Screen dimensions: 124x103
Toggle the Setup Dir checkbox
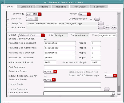(x=8, y=24)
